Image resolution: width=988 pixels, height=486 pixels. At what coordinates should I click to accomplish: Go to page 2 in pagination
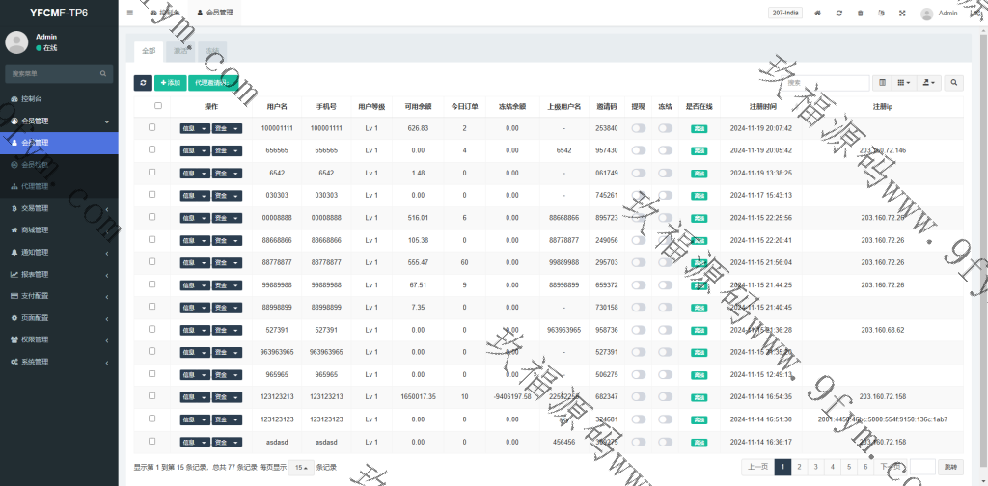click(801, 467)
